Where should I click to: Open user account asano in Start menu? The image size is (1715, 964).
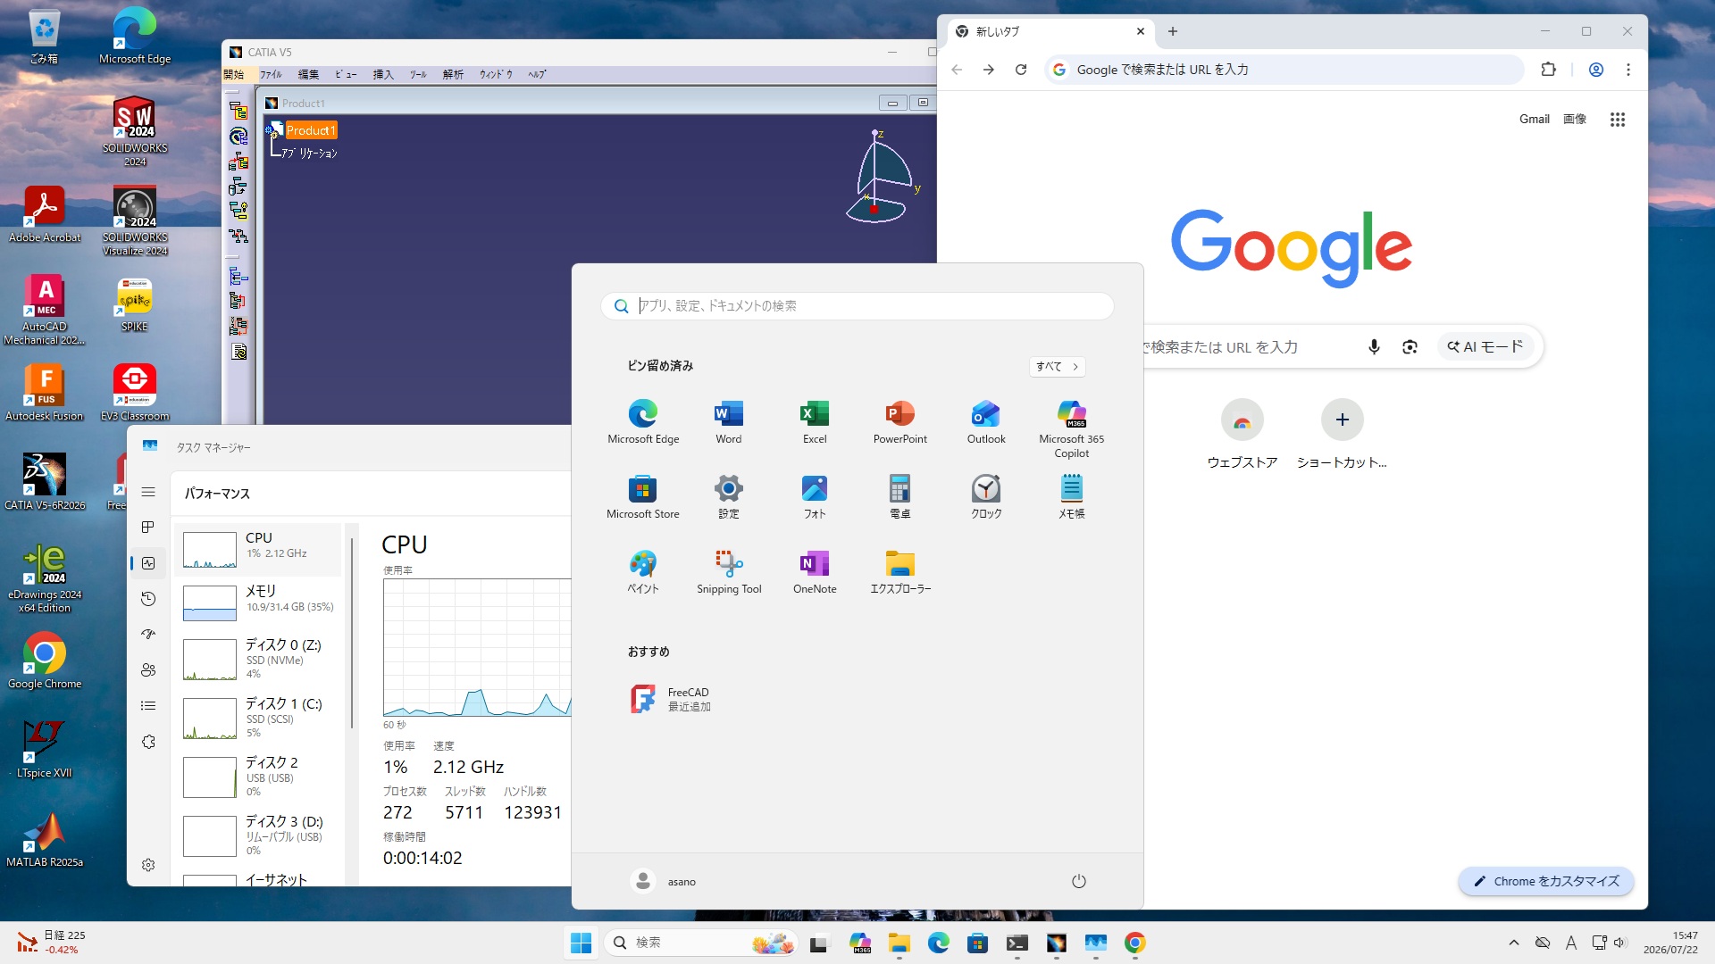(664, 882)
